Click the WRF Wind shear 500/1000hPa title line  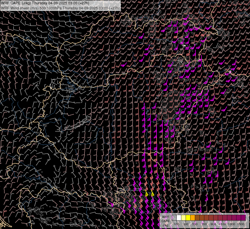click(60, 8)
